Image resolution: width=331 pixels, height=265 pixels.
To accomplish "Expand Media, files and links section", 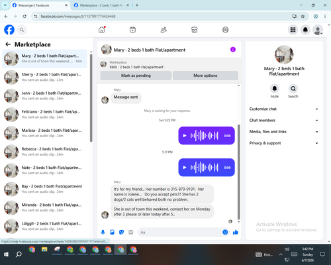I will (x=284, y=132).
